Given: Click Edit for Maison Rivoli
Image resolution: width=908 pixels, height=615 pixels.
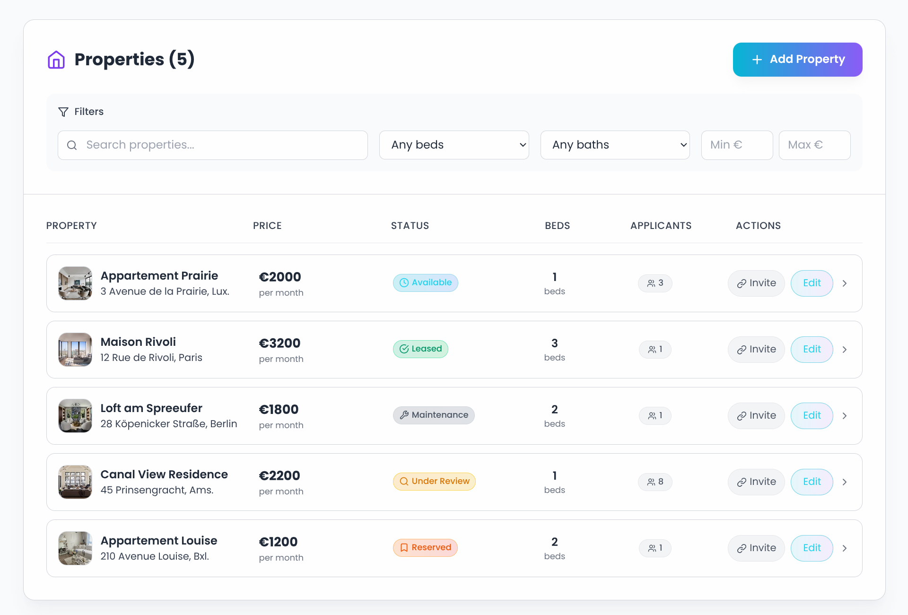Looking at the screenshot, I should (812, 349).
